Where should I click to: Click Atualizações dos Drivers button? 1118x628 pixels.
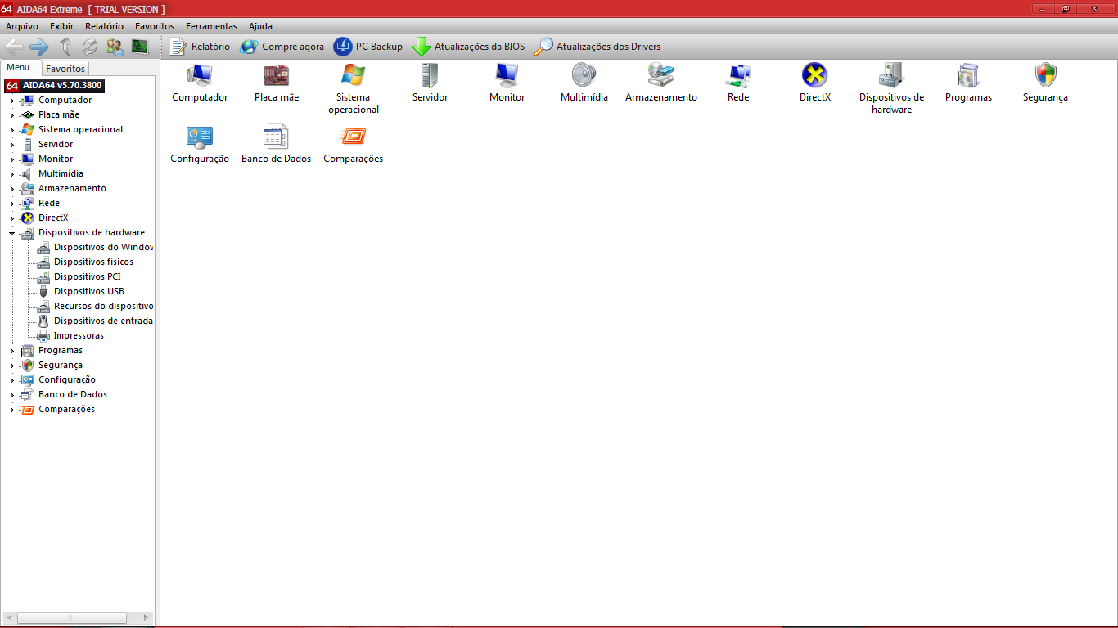point(597,47)
